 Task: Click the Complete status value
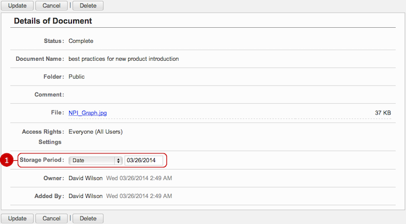click(81, 41)
